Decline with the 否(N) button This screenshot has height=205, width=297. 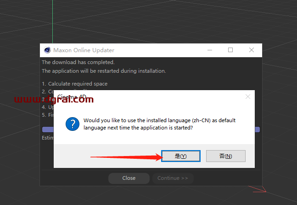pos(225,156)
